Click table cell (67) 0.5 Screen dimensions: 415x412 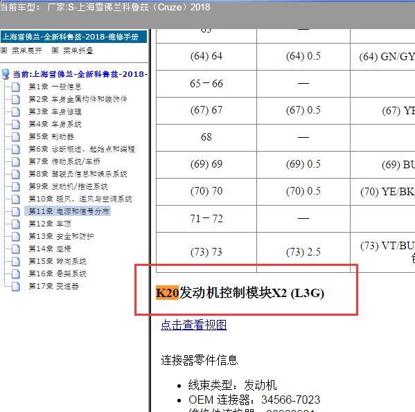(303, 110)
